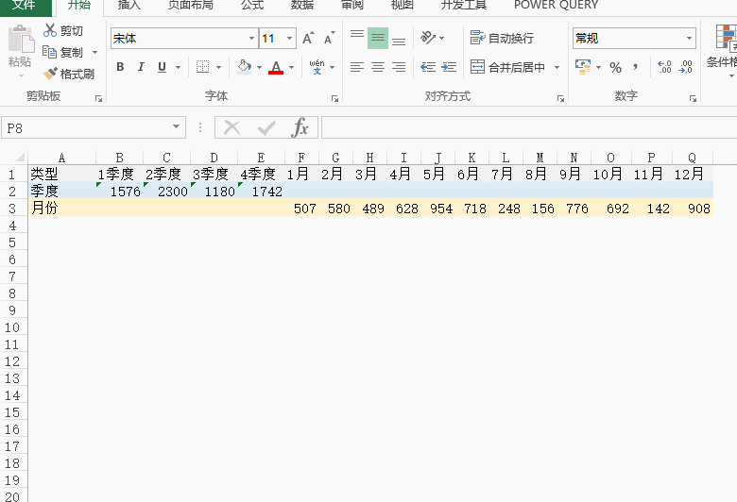Click the Copy (复制) icon

49,52
